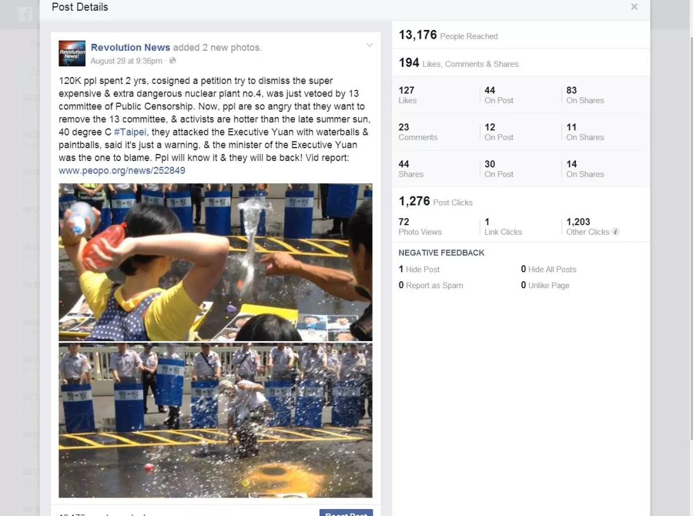Close the Post Details dialog
This screenshot has height=516, width=693.
pos(635,6)
